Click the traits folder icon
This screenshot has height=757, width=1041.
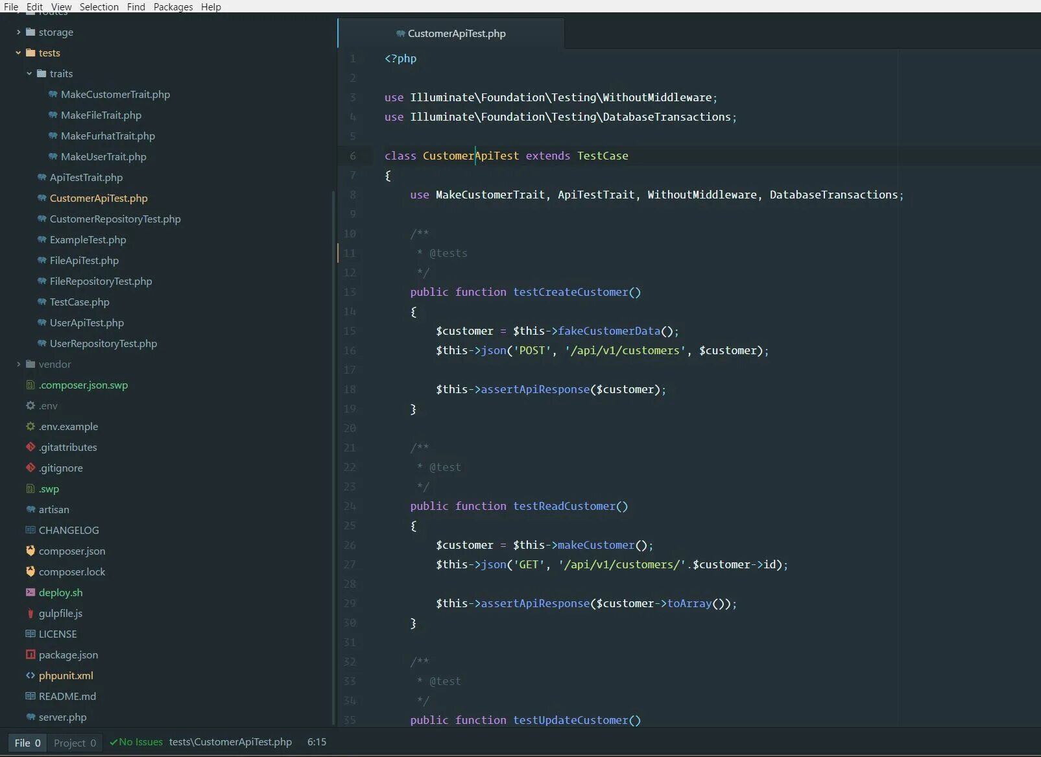point(42,73)
